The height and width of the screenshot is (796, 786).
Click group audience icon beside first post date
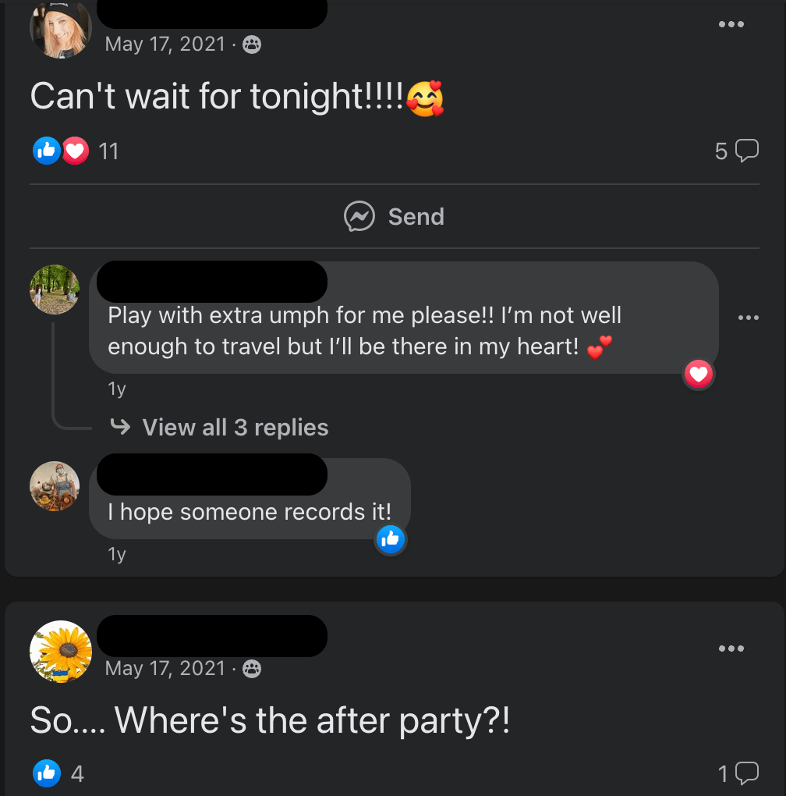point(252,44)
